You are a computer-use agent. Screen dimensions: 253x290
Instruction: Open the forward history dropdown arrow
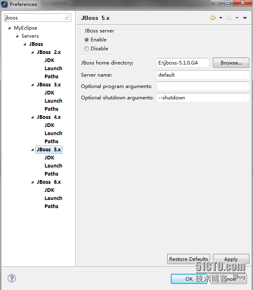click(x=237, y=18)
